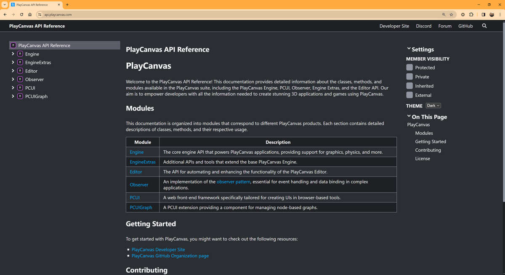Click the site information icon in address bar
This screenshot has height=275, width=505.
coord(40,14)
